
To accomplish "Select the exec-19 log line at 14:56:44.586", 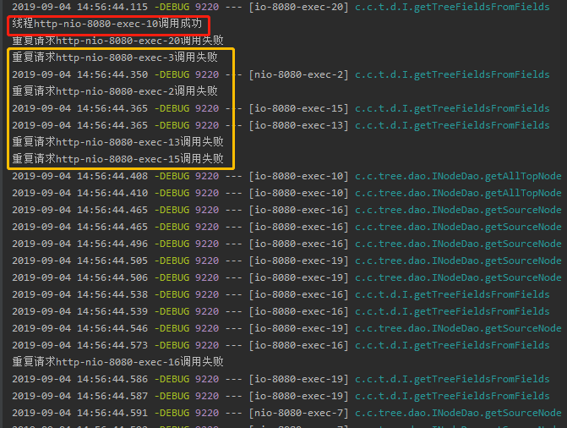I will click(x=281, y=379).
